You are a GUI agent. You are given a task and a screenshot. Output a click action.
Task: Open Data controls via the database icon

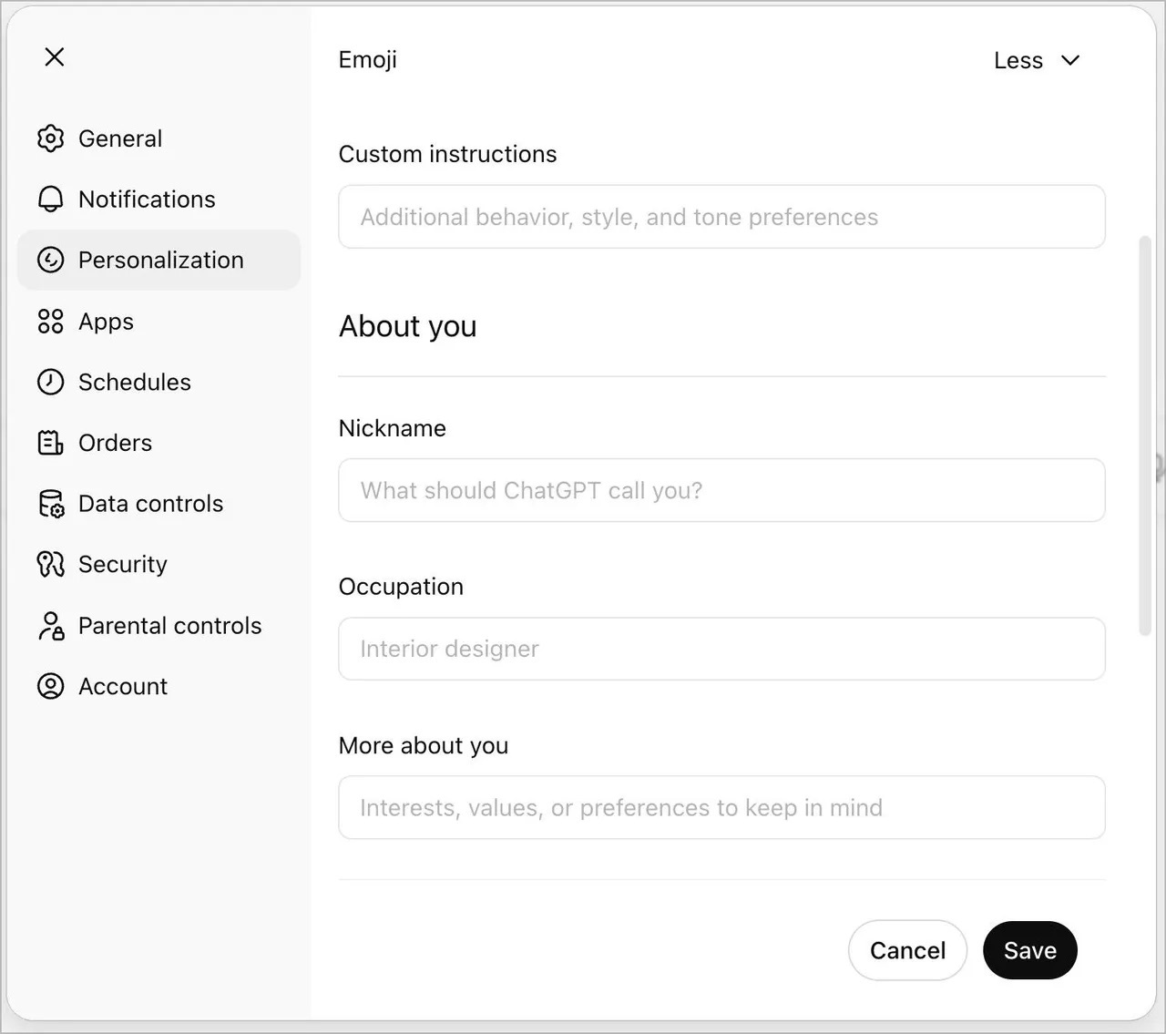pos(51,503)
